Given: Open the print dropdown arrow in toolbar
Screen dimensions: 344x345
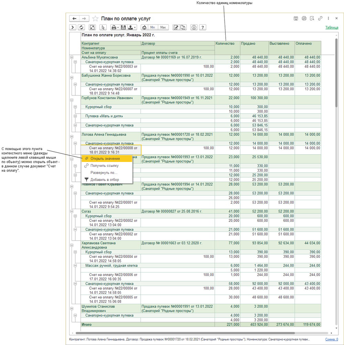Looking at the screenshot, I should (x=118, y=27).
